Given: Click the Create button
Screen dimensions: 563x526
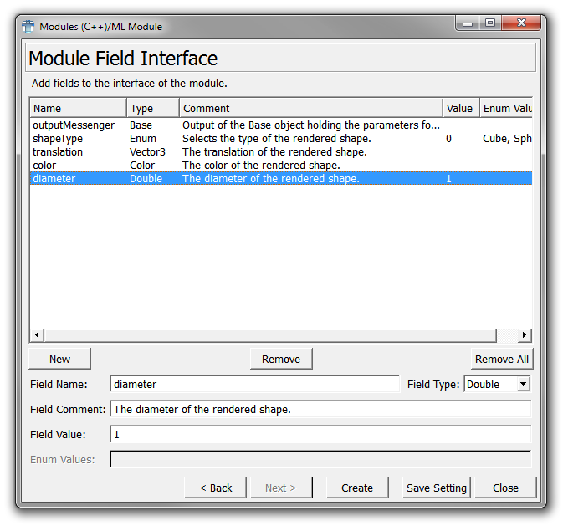Looking at the screenshot, I should click(357, 488).
